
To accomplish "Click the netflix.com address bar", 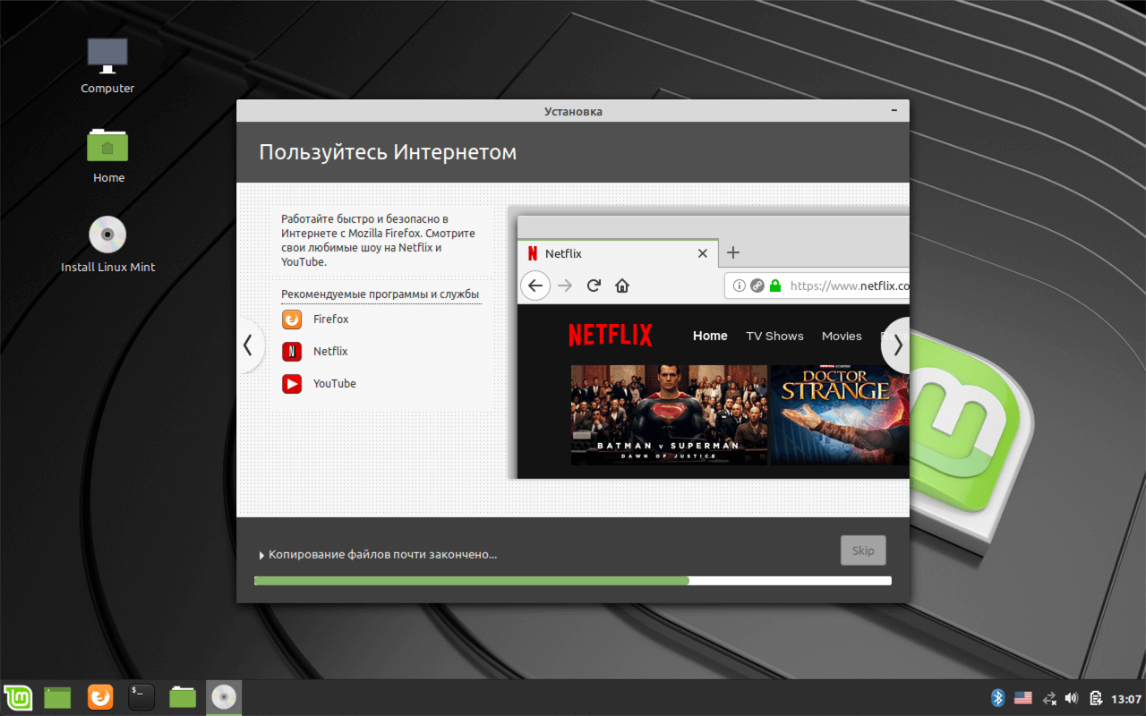I will (817, 286).
